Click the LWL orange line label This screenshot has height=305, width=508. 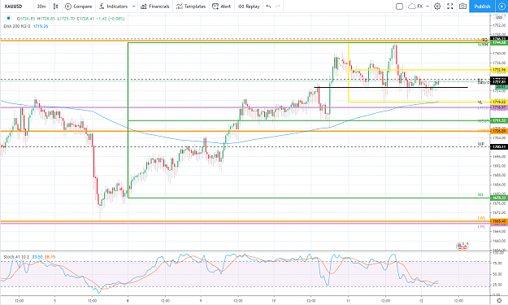(481, 218)
